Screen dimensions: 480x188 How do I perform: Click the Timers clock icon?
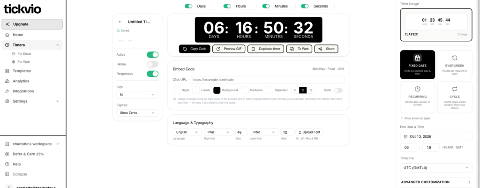7,45
